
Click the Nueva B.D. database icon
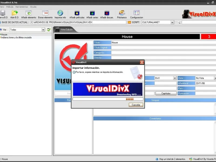click(3, 13)
